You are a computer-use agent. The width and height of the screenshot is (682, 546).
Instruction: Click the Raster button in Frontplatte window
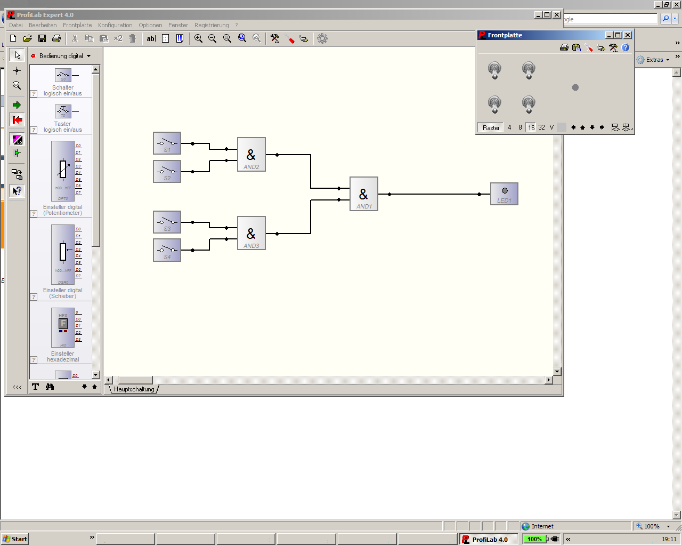(491, 128)
